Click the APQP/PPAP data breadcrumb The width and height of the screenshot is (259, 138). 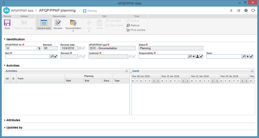point(22,10)
